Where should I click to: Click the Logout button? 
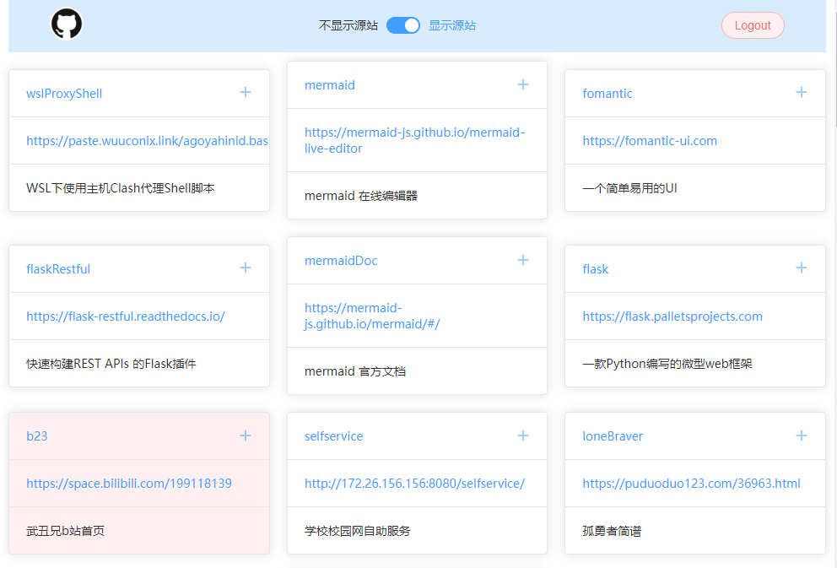pyautogui.click(x=753, y=25)
